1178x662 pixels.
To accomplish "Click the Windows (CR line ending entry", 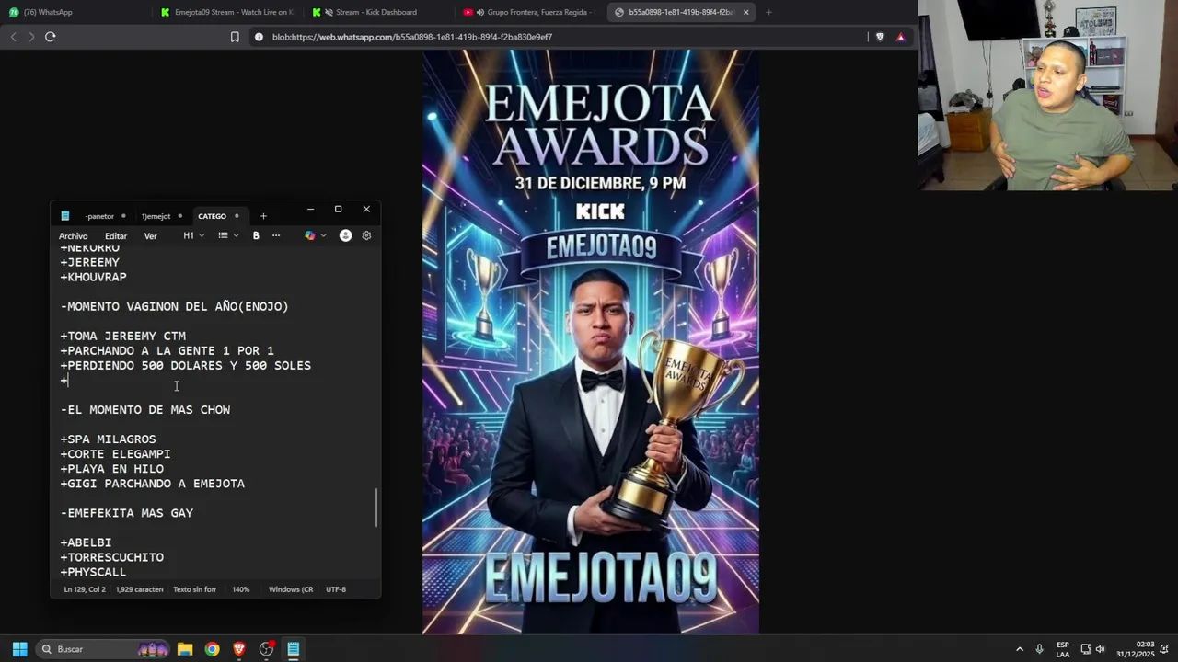I will (x=291, y=589).
